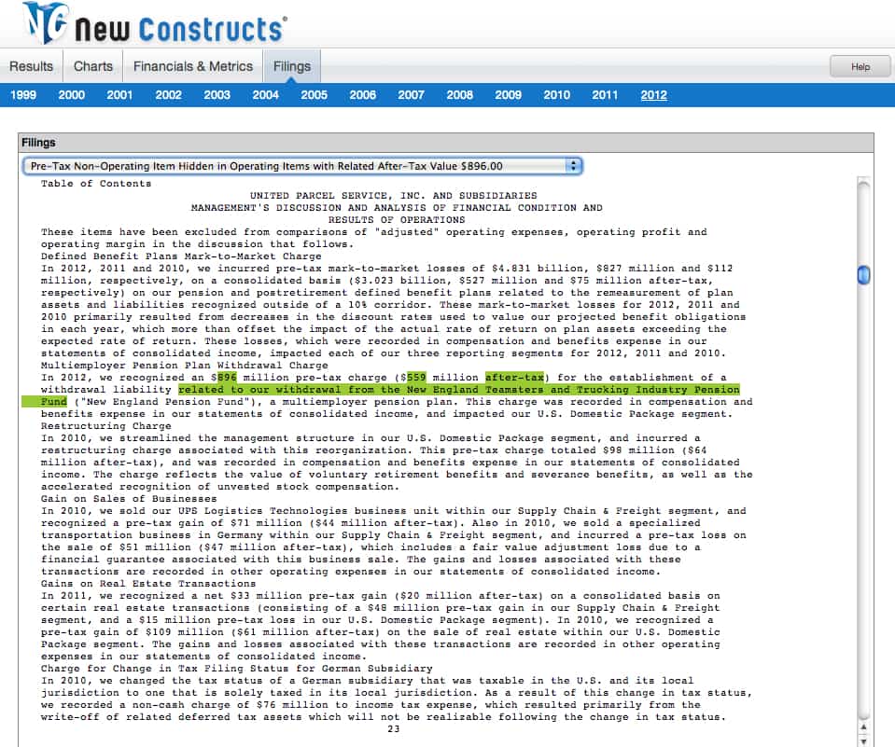This screenshot has height=747, width=895.
Task: Click 'UNITED PARCEL SERVICE, INC. AND SUBSIDIARIES' title
Action: pyautogui.click(x=393, y=196)
